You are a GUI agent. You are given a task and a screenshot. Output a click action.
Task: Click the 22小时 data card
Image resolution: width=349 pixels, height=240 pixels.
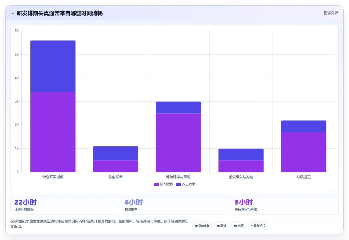pyautogui.click(x=64, y=205)
